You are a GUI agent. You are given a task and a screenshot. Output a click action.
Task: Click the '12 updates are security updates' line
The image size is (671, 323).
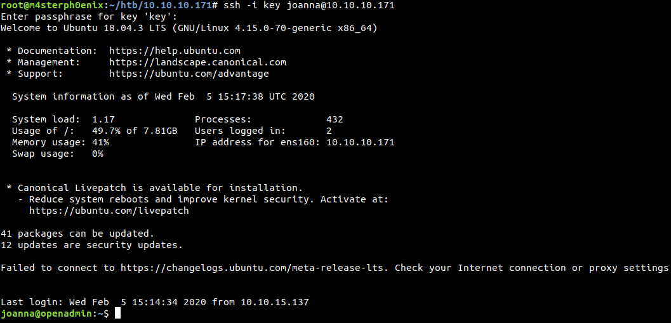pos(92,245)
